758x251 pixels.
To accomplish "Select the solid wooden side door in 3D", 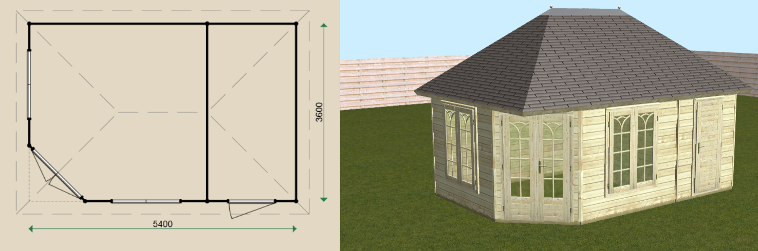I will click(708, 147).
